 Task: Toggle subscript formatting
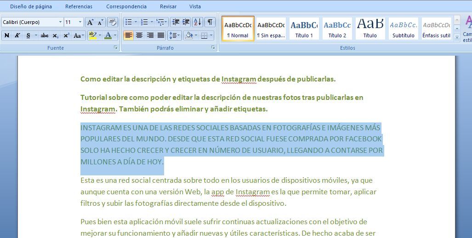coord(56,35)
